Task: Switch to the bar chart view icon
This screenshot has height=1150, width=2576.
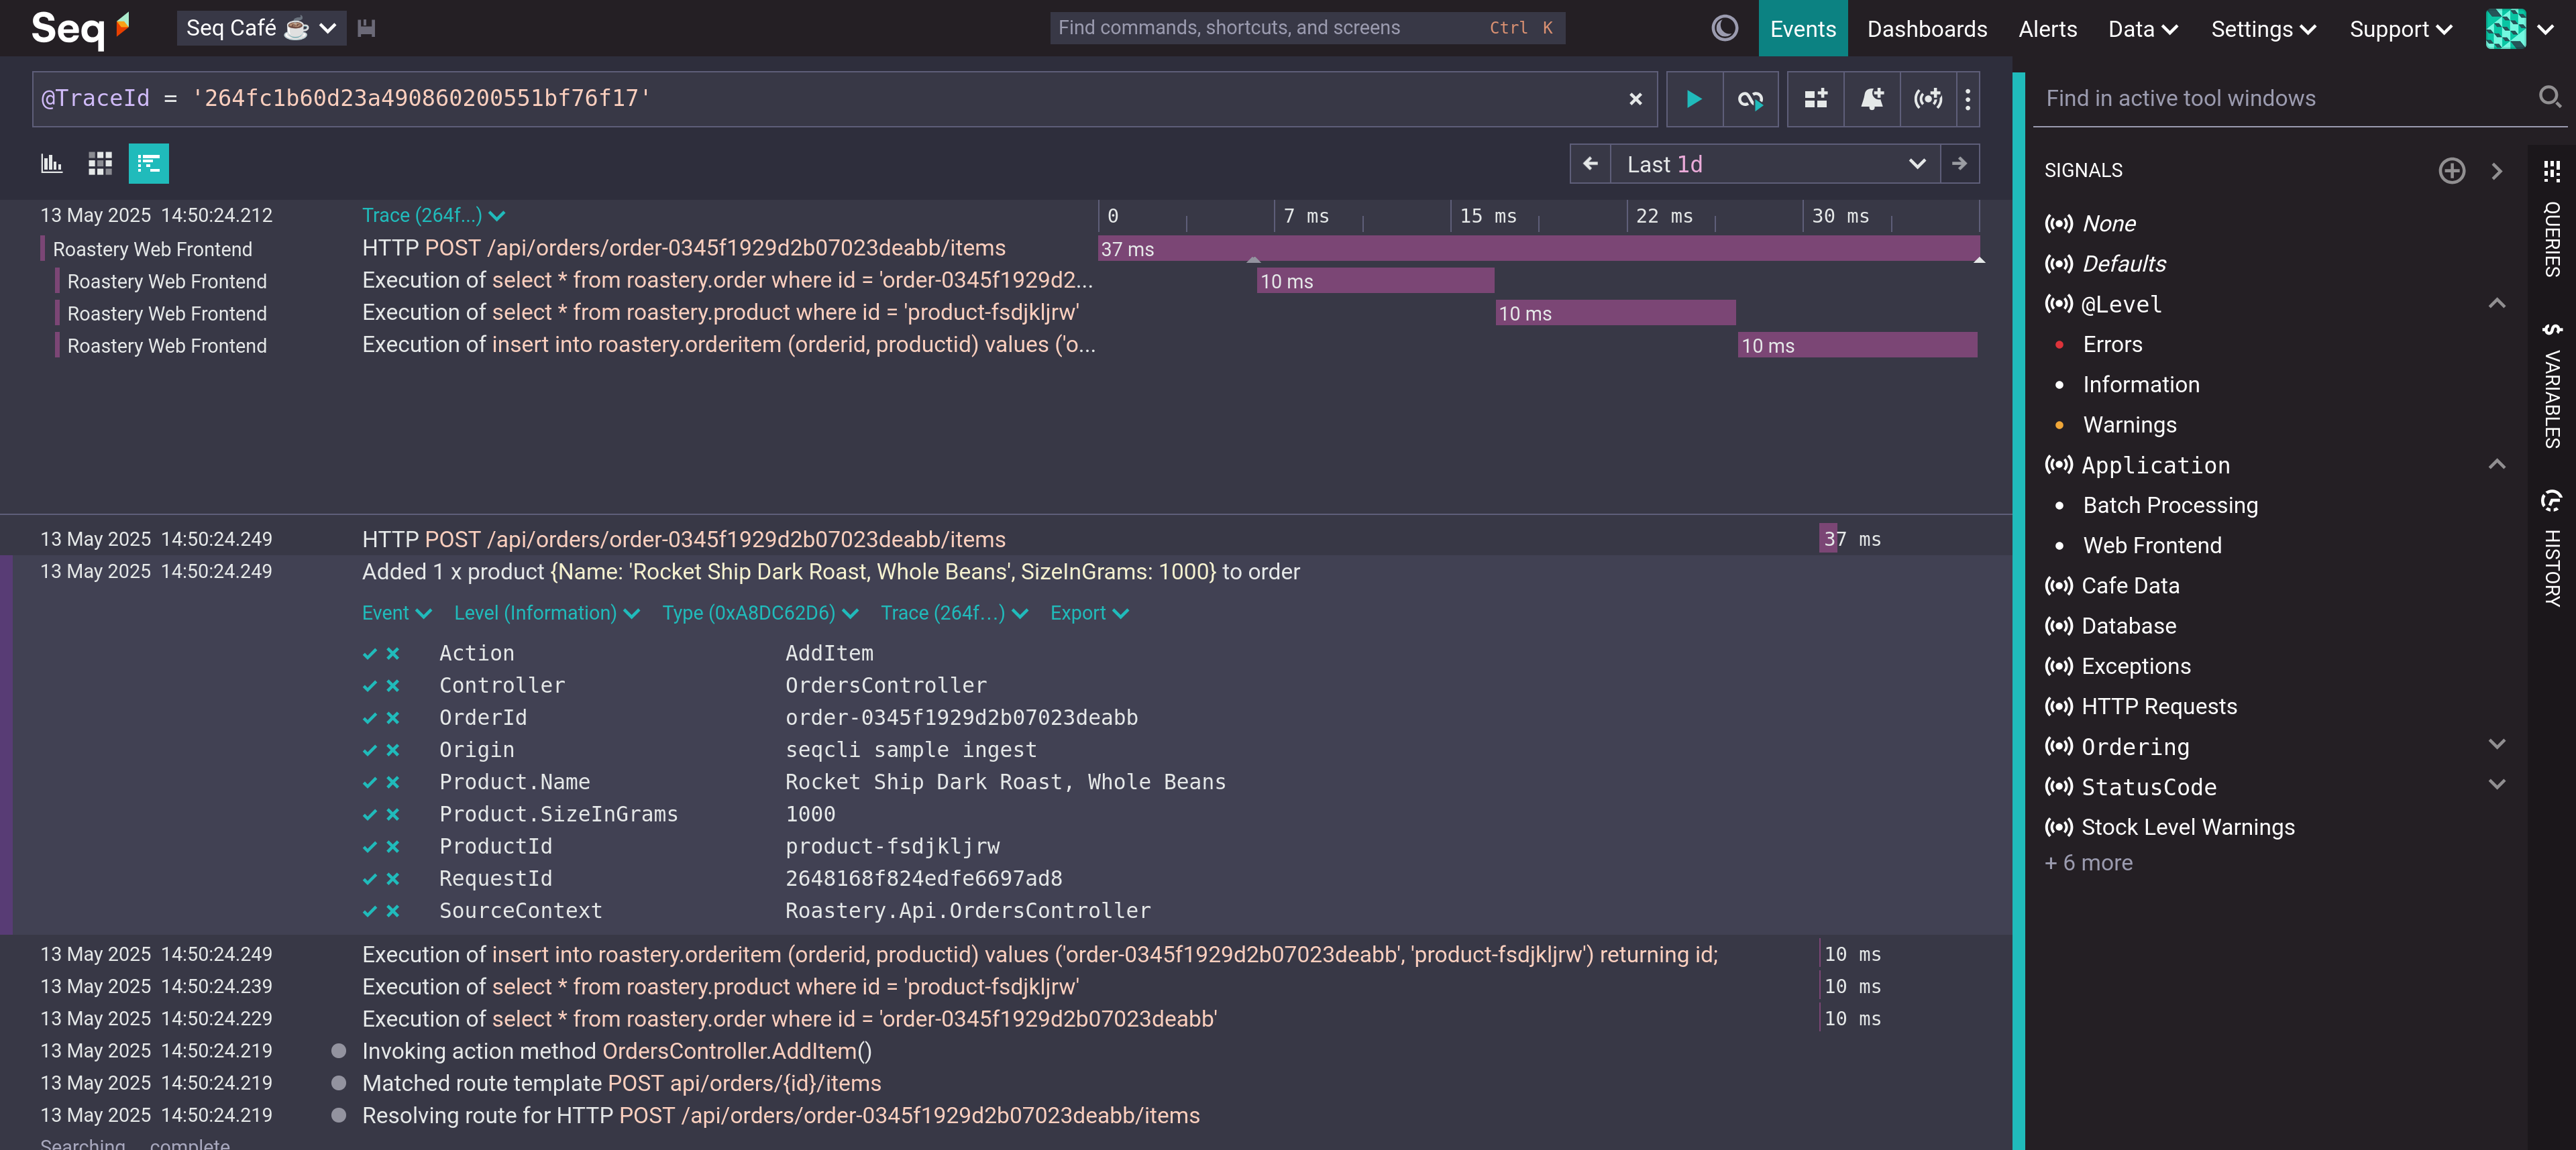Action: coord(51,164)
